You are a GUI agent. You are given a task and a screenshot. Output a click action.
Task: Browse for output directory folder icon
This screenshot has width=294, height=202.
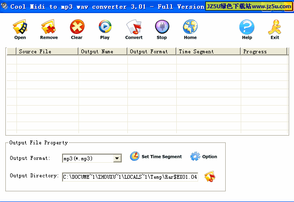pos(209,177)
